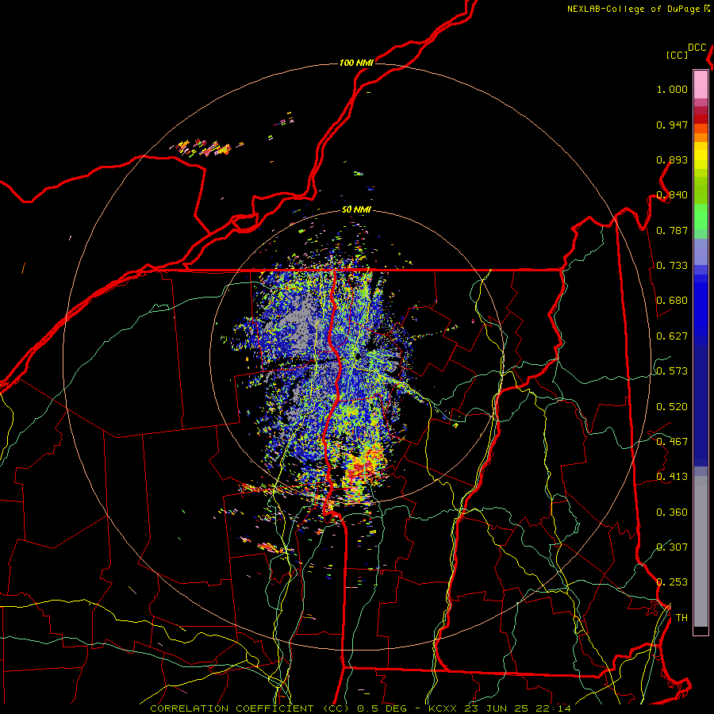
Task: Click the 0.360 legend value
Action: 672,512
